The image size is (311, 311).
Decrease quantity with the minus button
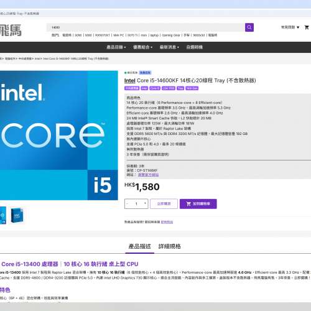click(128, 203)
